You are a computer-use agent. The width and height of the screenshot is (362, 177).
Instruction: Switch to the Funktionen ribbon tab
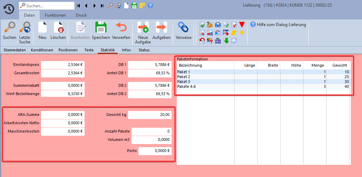(x=55, y=15)
